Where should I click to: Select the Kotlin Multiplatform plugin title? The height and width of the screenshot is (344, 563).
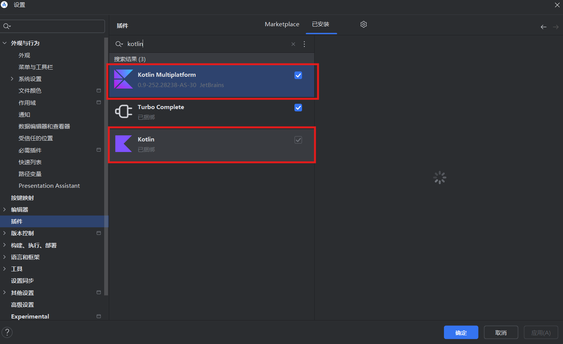pos(167,75)
